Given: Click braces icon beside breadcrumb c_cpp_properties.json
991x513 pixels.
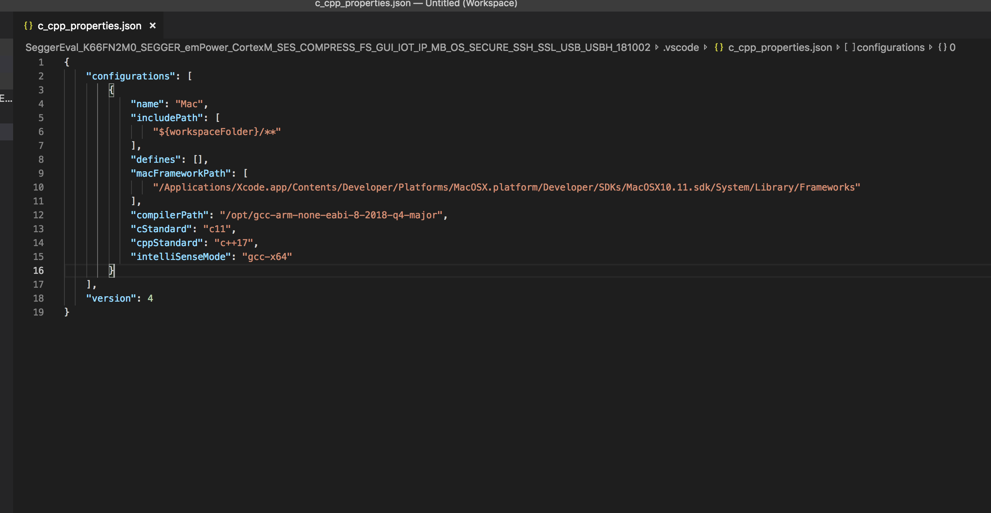Looking at the screenshot, I should click(718, 47).
